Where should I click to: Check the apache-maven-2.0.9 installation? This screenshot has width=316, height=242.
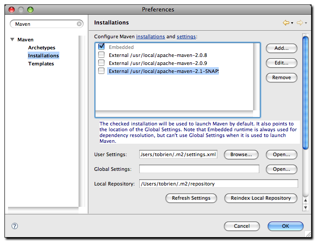101,63
